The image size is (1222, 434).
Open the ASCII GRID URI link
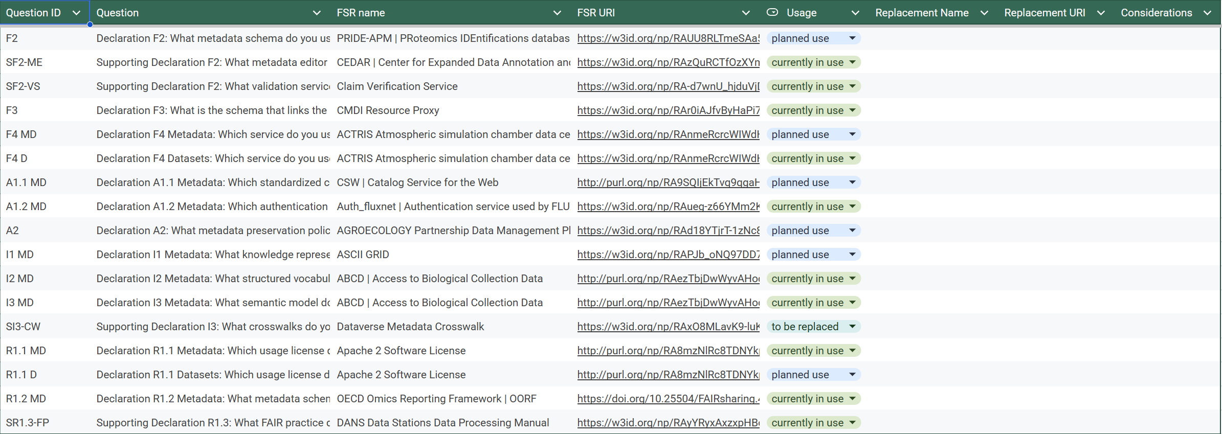(669, 255)
